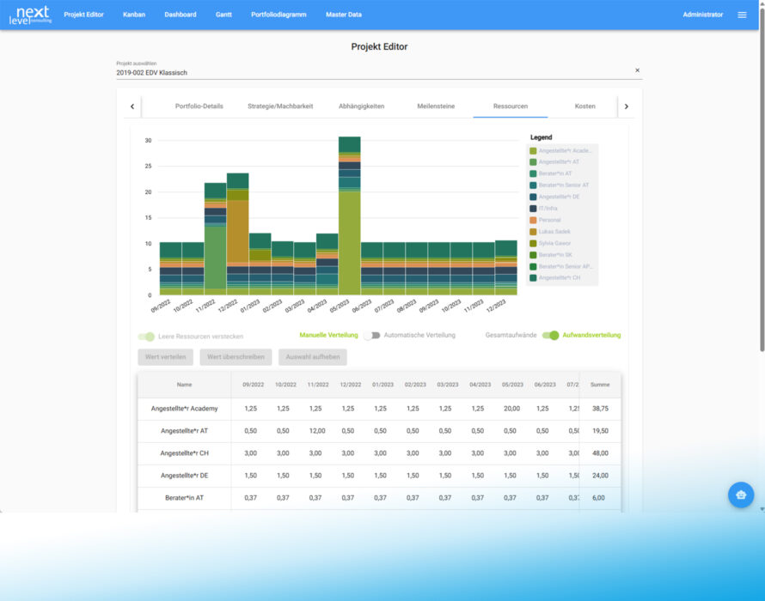Viewport: 765px width, 601px height.
Task: Toggle Angestellte*r CH legend entry
Action: (x=554, y=278)
